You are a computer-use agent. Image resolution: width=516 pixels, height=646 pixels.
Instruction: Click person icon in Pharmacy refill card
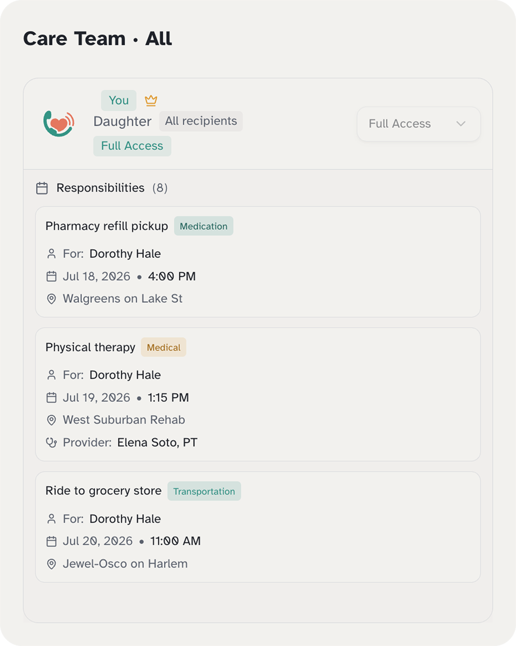51,254
